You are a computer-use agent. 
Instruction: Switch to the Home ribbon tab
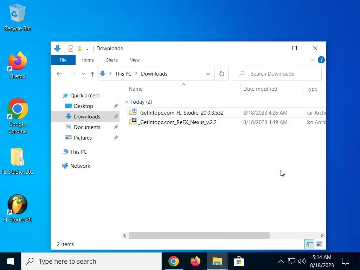[x=88, y=60]
